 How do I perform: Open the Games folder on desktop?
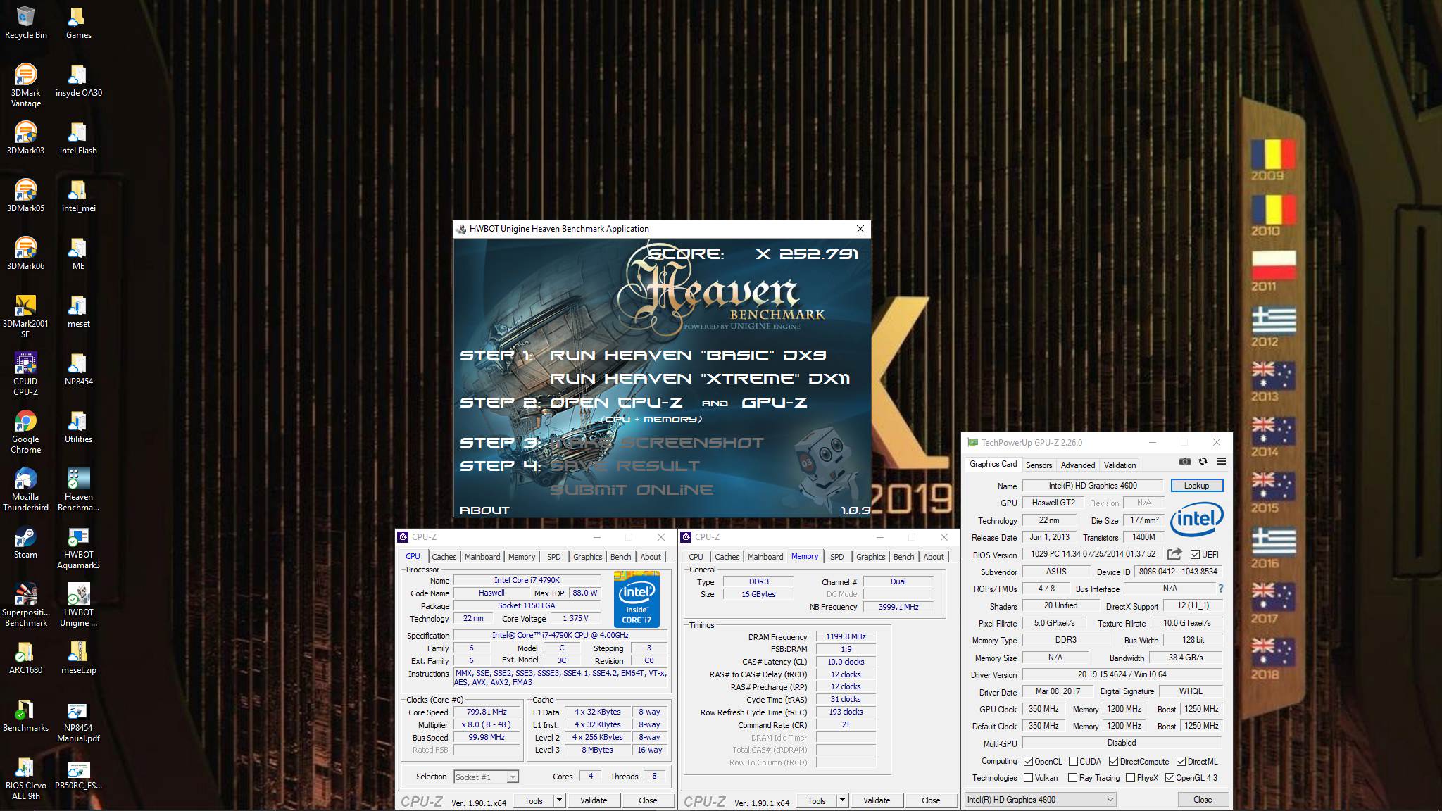(x=78, y=23)
